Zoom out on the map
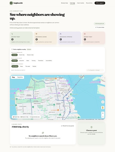 coord(103,116)
